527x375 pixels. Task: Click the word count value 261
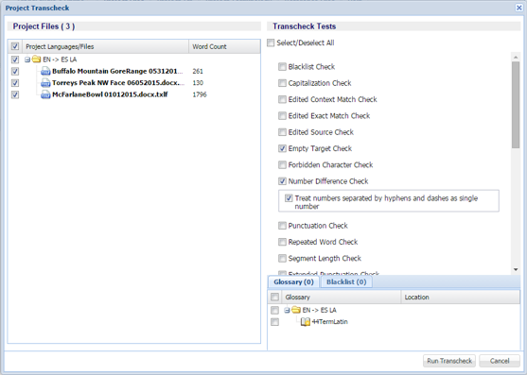[198, 71]
